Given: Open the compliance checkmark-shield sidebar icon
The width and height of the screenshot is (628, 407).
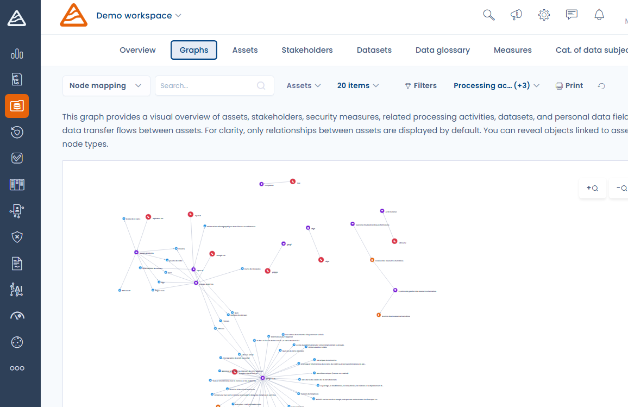Looking at the screenshot, I should pos(16,158).
